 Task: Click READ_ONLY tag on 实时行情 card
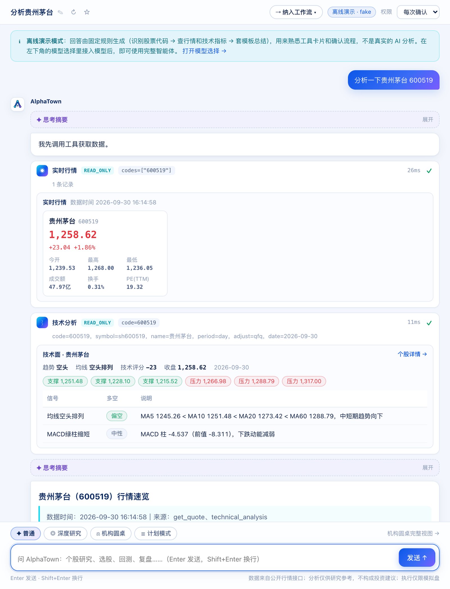(97, 171)
